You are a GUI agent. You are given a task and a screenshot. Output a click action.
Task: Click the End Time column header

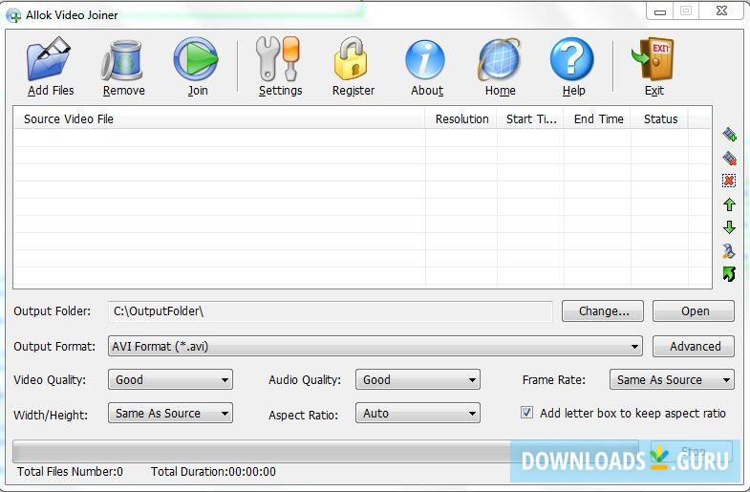pyautogui.click(x=597, y=119)
